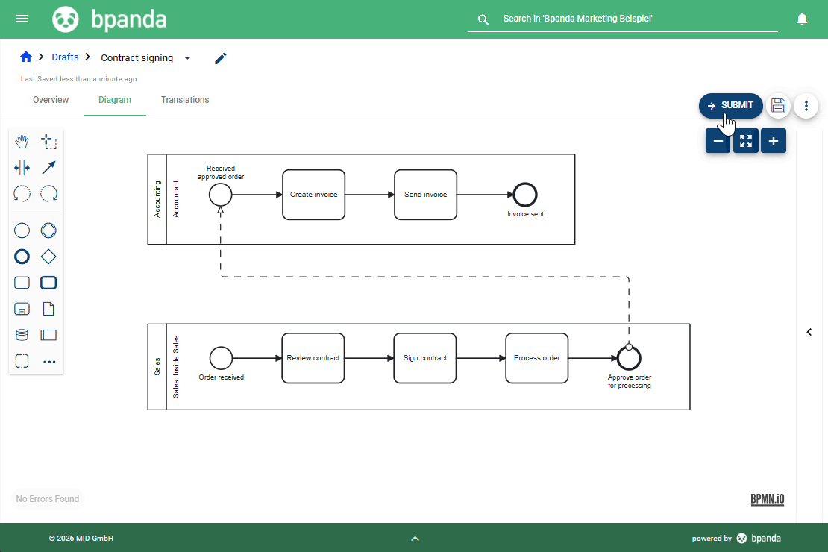This screenshot has height=552, width=828.
Task: Create an intermediate event from palette
Action: point(48,230)
